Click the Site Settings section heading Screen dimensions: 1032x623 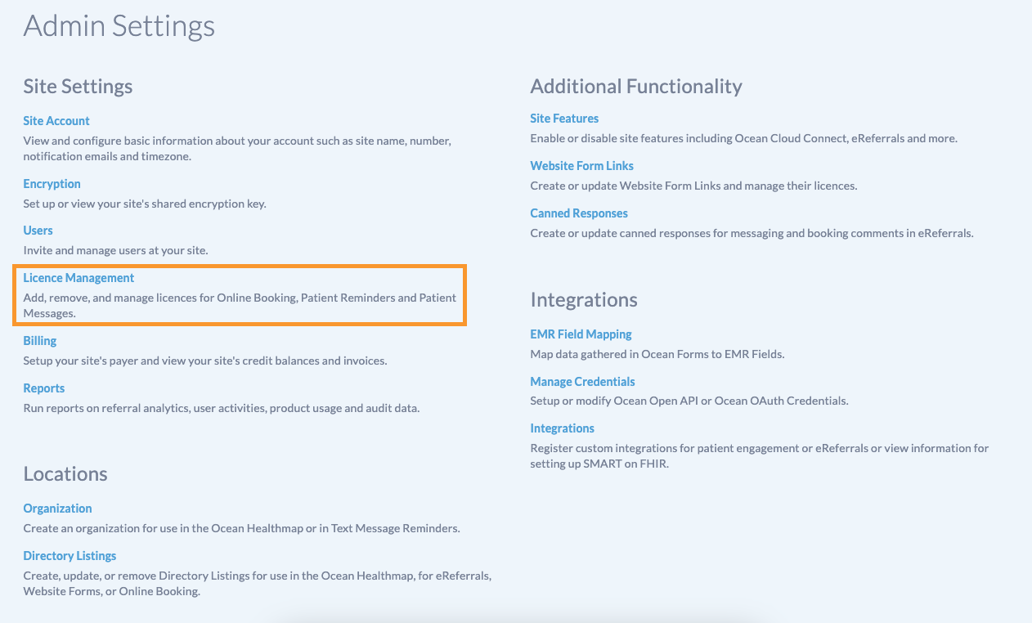(x=78, y=86)
